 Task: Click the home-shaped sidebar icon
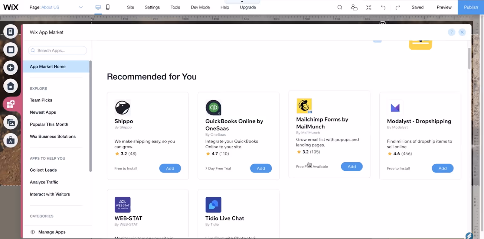(x=11, y=86)
